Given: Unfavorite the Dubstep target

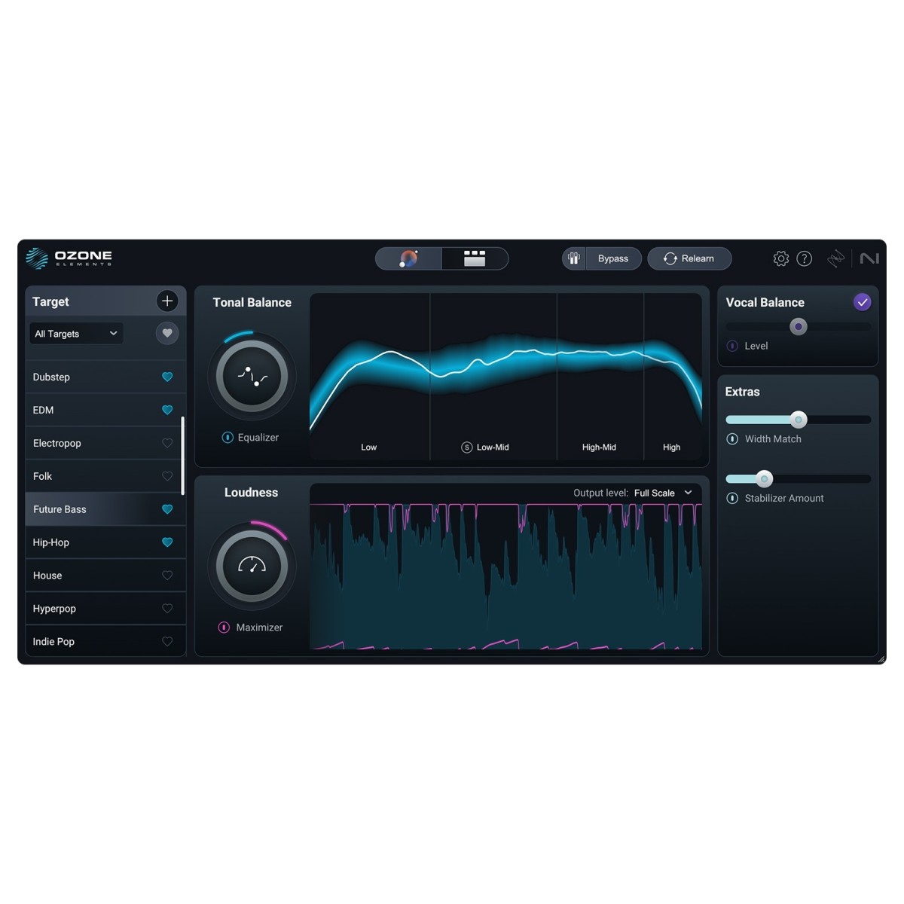Looking at the screenshot, I should click(x=167, y=377).
